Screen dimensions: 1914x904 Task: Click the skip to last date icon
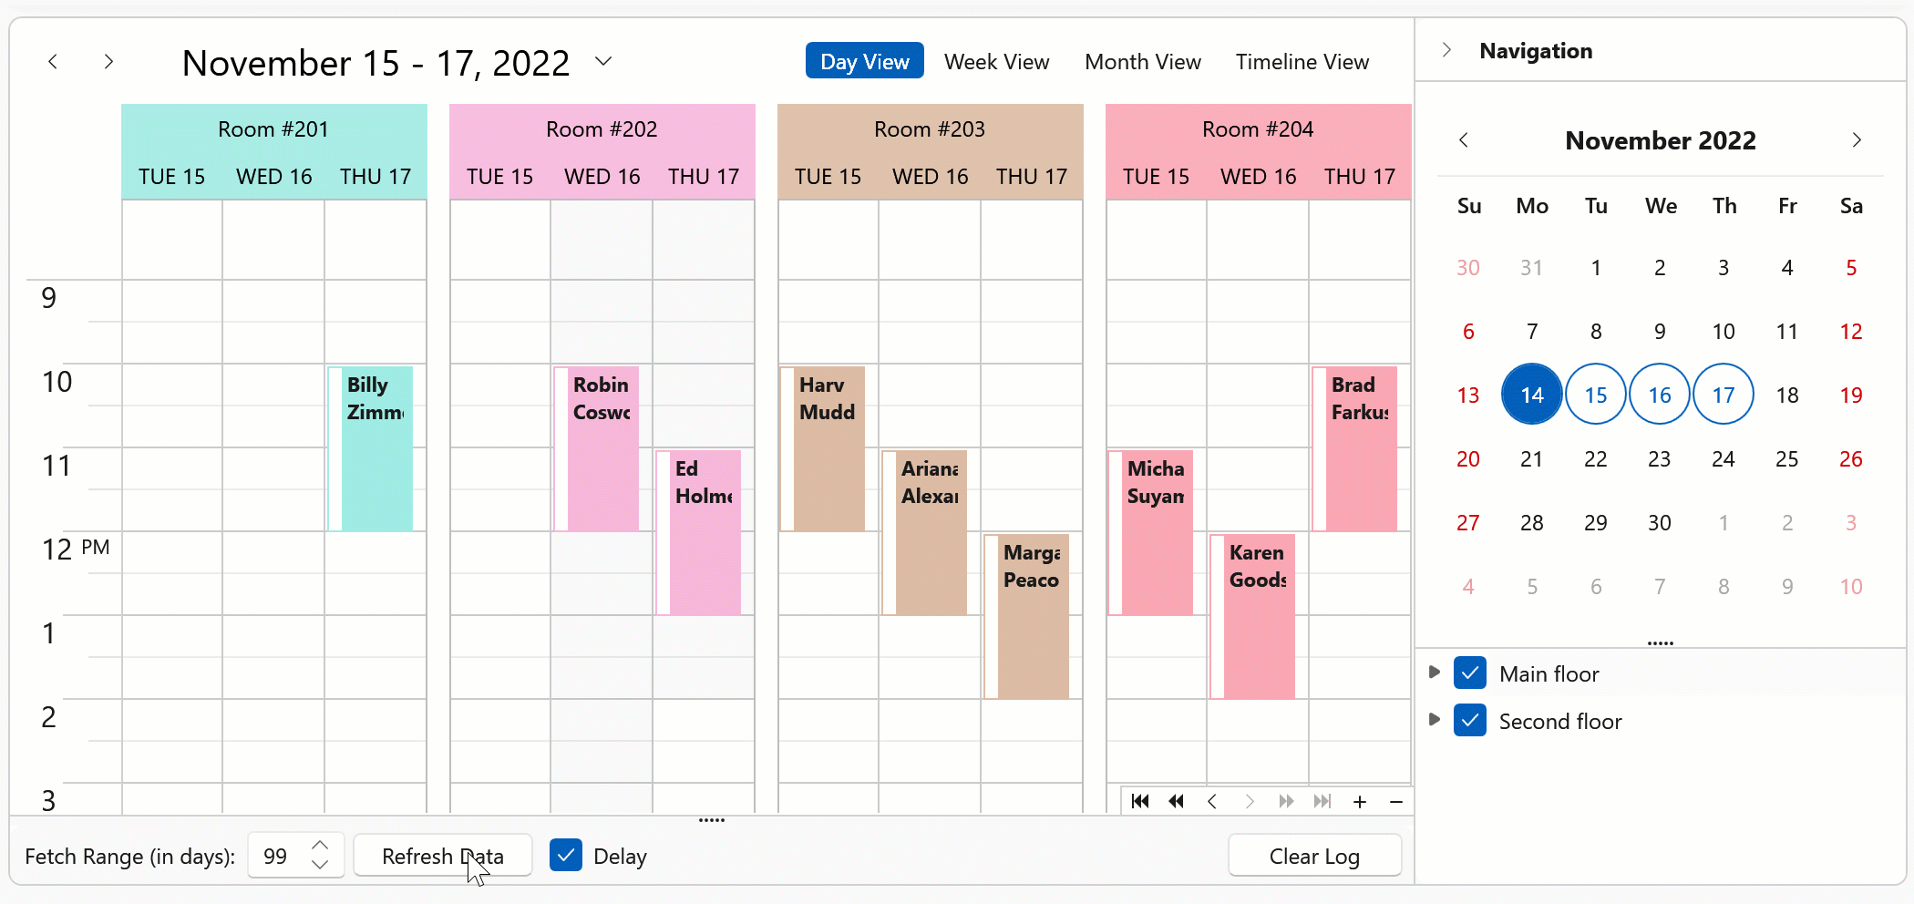(x=1322, y=801)
